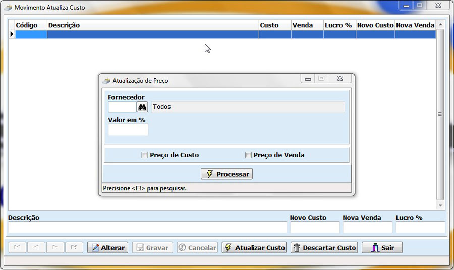Minimize the Movimento Atualiza Custo window
The image size is (454, 270).
(x=406, y=6)
